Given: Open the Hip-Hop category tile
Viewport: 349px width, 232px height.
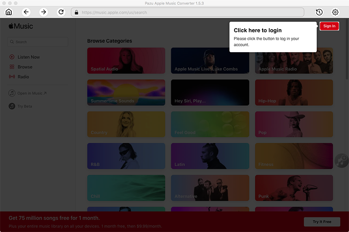Looking at the screenshot, I should tap(294, 92).
